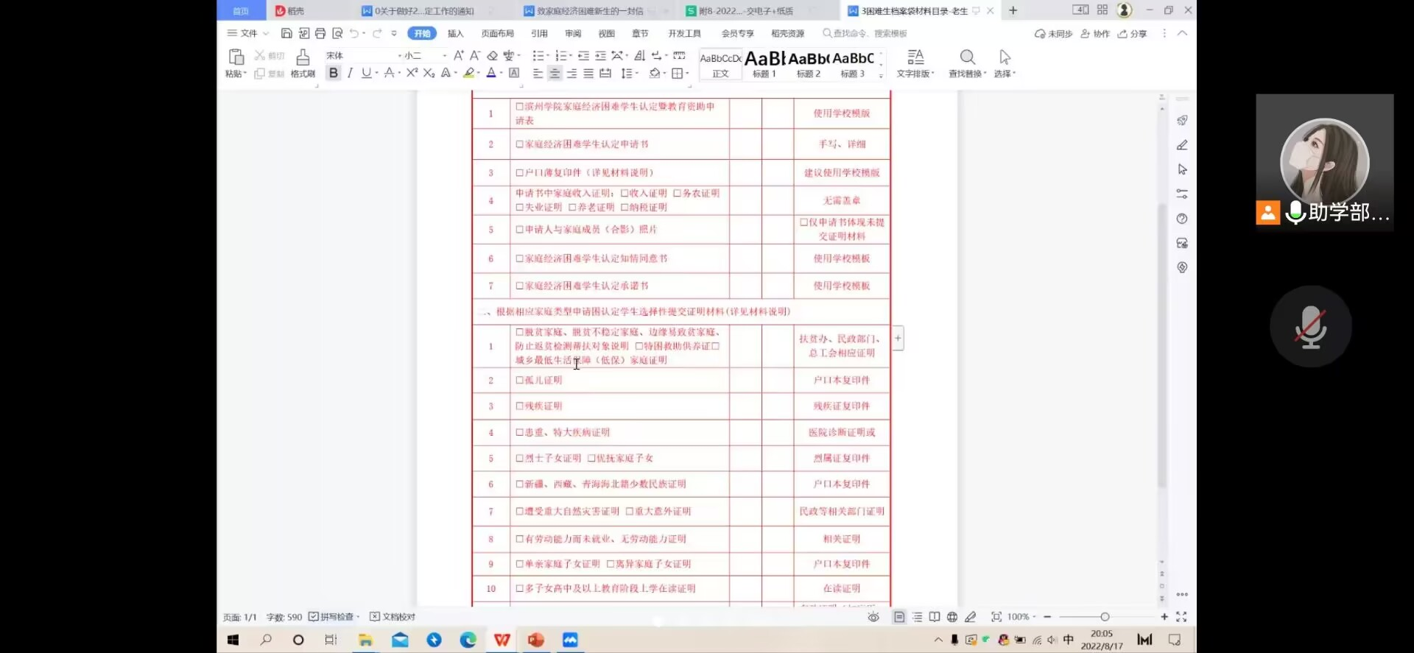Image resolution: width=1414 pixels, height=653 pixels.
Task: Click the 协作 (Collaborate) button
Action: [1095, 33]
